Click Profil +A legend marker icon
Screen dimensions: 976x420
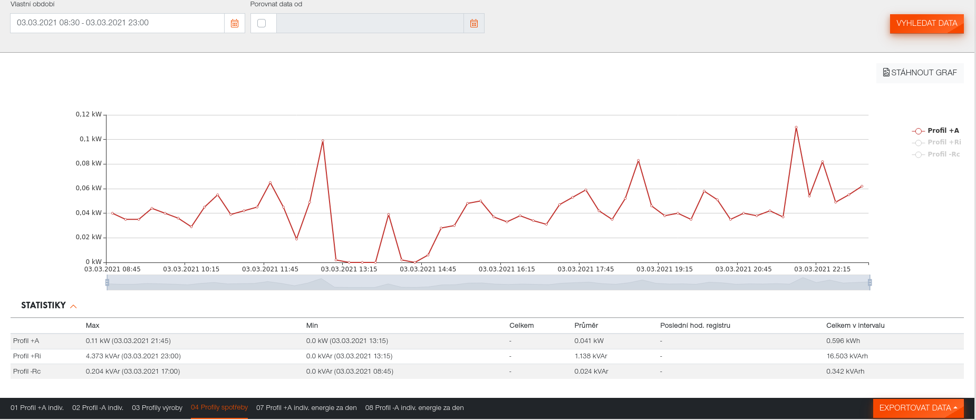pyautogui.click(x=918, y=131)
